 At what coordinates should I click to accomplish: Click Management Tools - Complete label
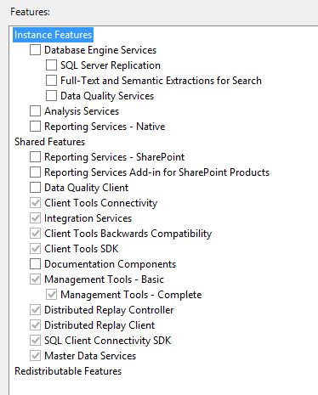click(x=131, y=295)
